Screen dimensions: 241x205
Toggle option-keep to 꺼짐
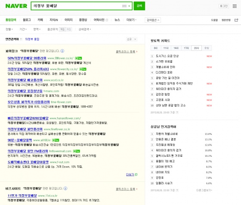69,29
